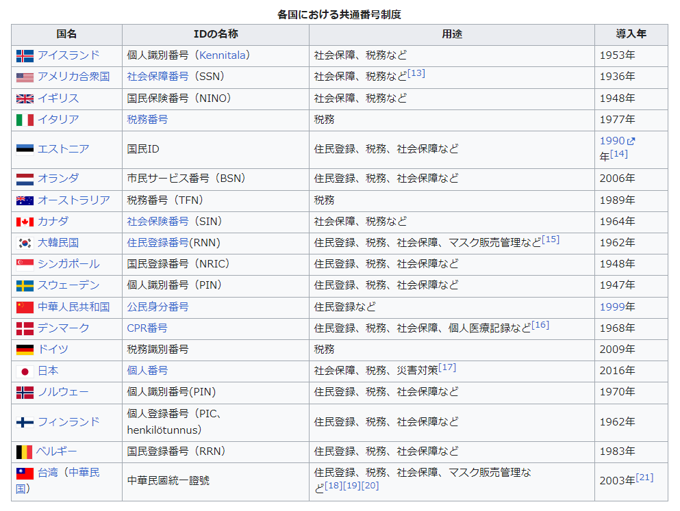
Task: Follow the 個人番号 link
Action: pyautogui.click(x=147, y=371)
